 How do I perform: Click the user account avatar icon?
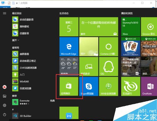[x=4, y=87]
